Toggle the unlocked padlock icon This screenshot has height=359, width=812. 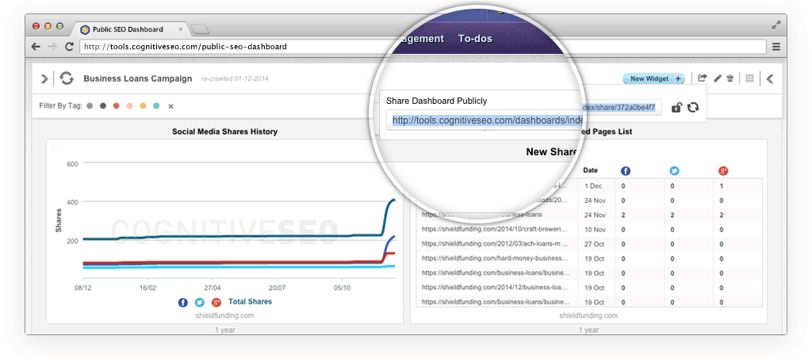click(x=676, y=108)
